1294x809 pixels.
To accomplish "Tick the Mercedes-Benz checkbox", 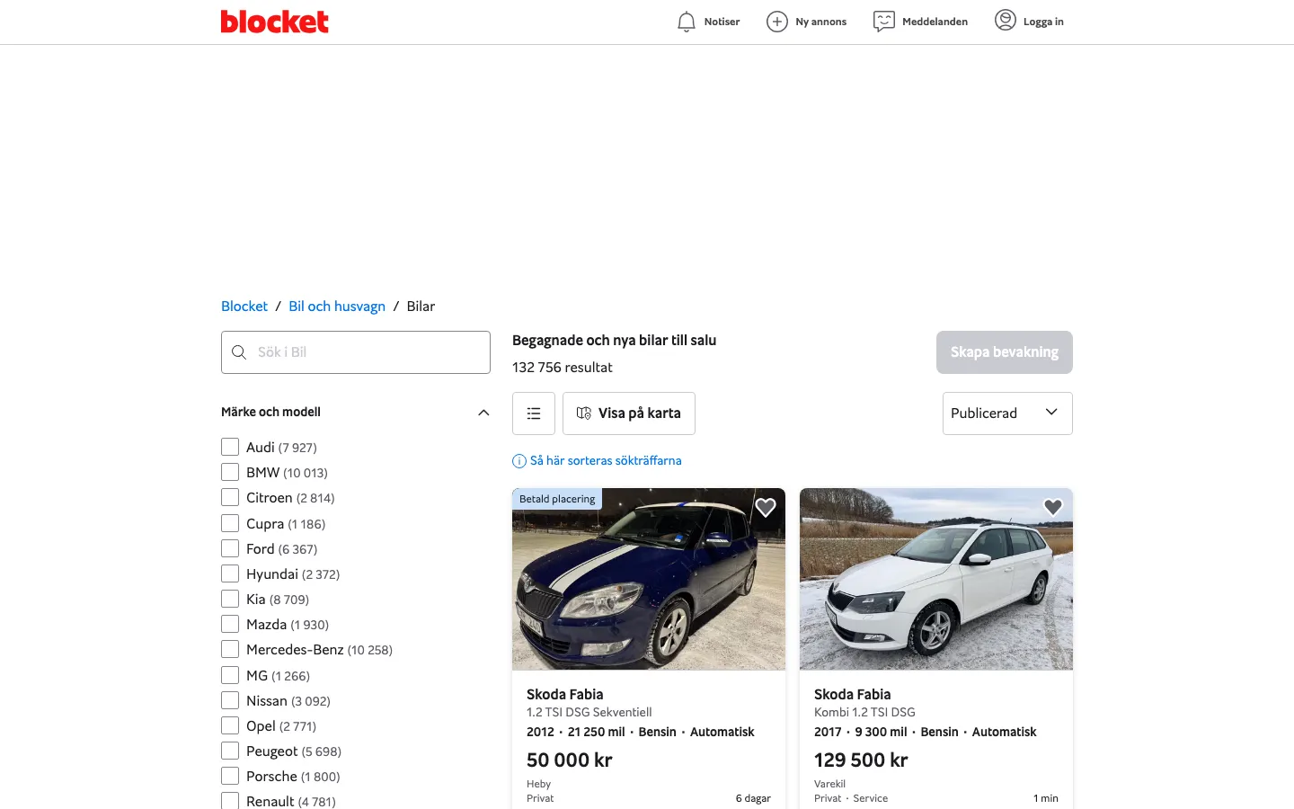I will pos(230,649).
